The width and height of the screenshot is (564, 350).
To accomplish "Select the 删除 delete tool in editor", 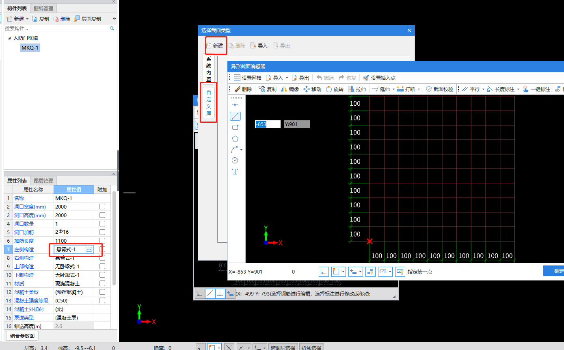I will click(243, 89).
